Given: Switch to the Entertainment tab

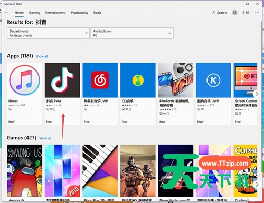Looking at the screenshot, I should tap(55, 13).
